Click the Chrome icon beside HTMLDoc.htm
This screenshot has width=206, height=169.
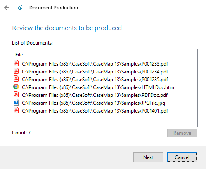point(16,87)
